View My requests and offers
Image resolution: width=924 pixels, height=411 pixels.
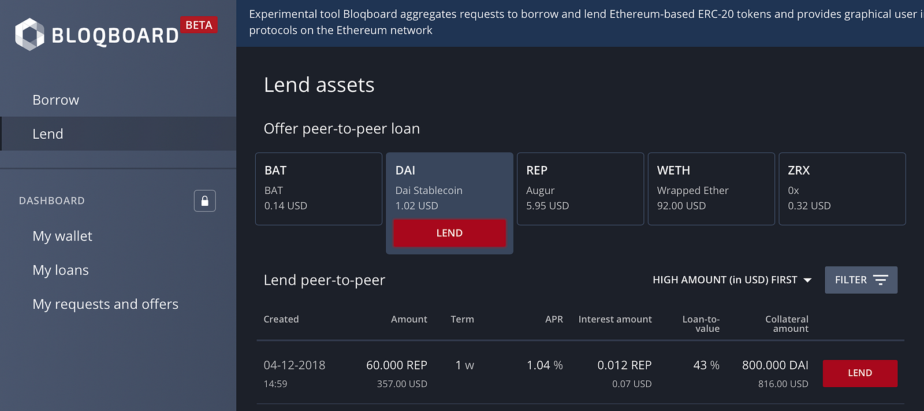pyautogui.click(x=105, y=305)
